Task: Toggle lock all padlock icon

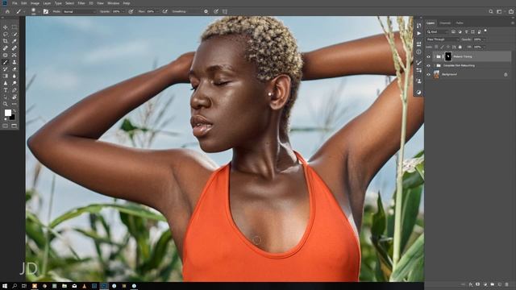Action: (460, 47)
